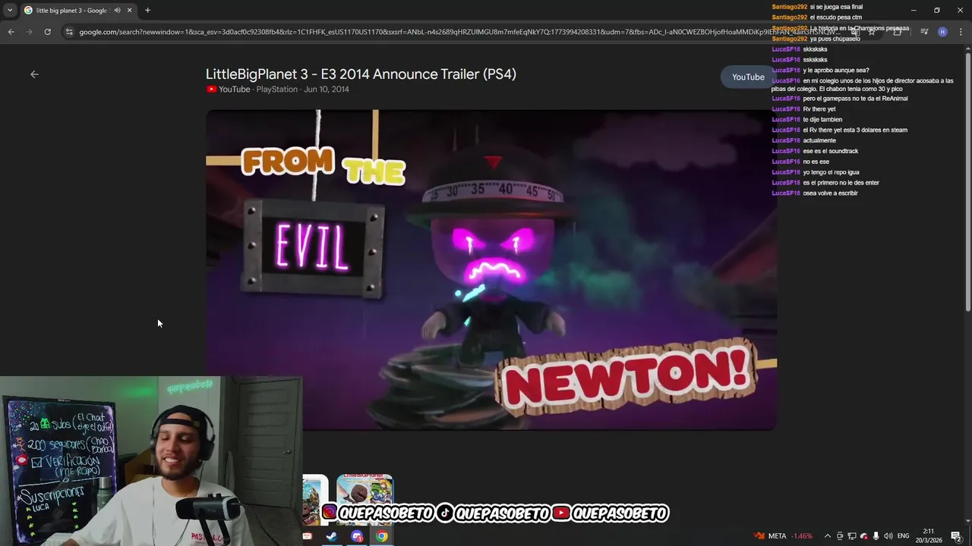Click chat message 'te dije tambien'
The image size is (972, 546).
(822, 120)
